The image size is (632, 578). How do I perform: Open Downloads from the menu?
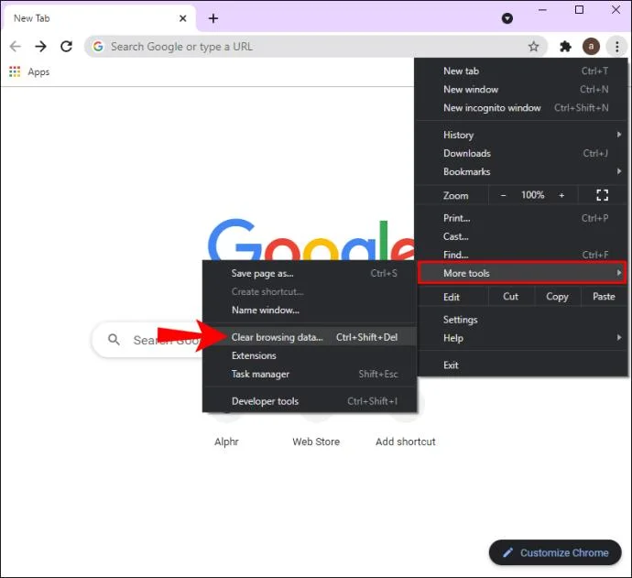click(521, 153)
